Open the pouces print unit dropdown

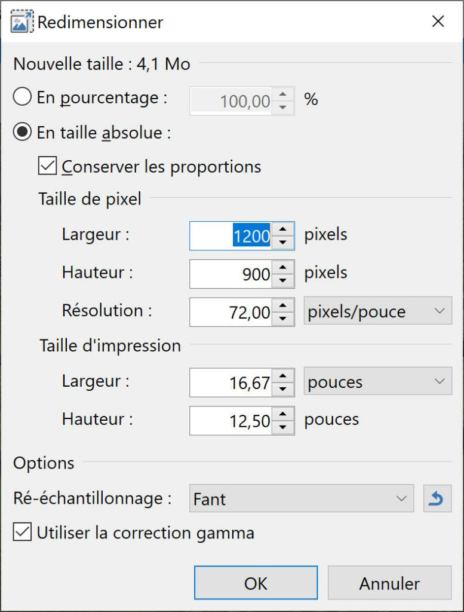click(378, 381)
